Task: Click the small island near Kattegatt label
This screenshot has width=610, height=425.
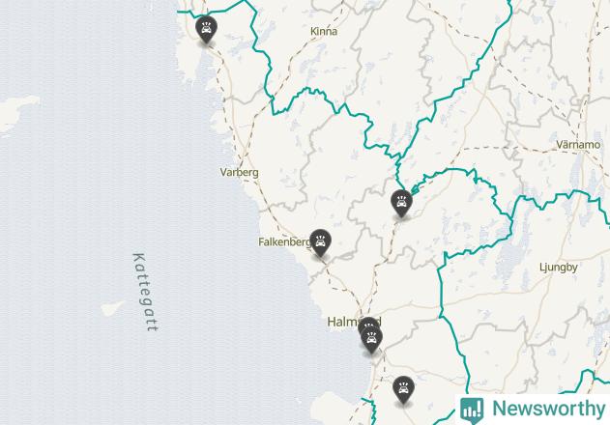Action: click(x=112, y=308)
